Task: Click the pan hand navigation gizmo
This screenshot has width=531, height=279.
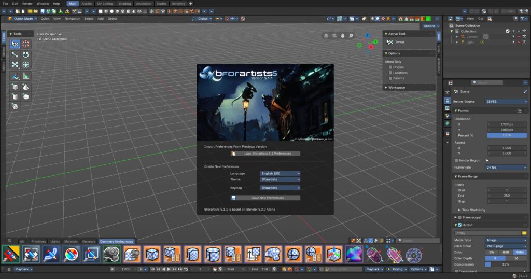Action: tap(343, 36)
